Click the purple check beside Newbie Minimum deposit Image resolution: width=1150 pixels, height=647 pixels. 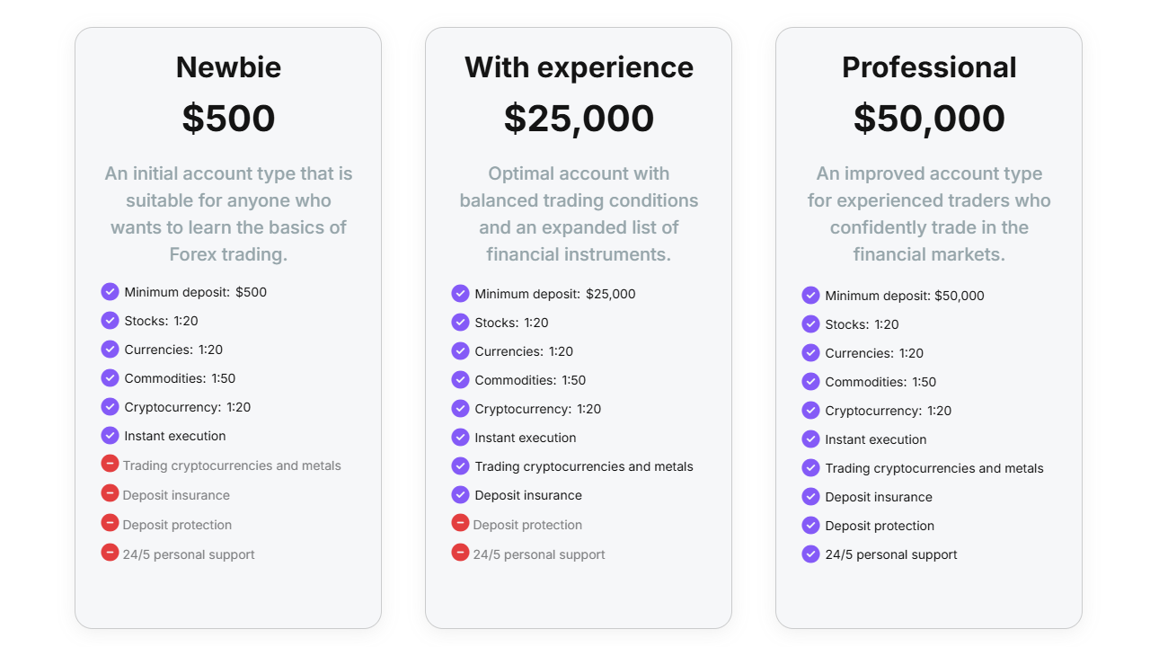(110, 291)
